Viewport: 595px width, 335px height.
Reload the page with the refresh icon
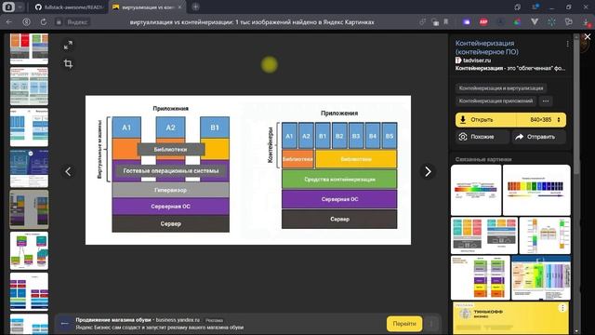(44, 22)
